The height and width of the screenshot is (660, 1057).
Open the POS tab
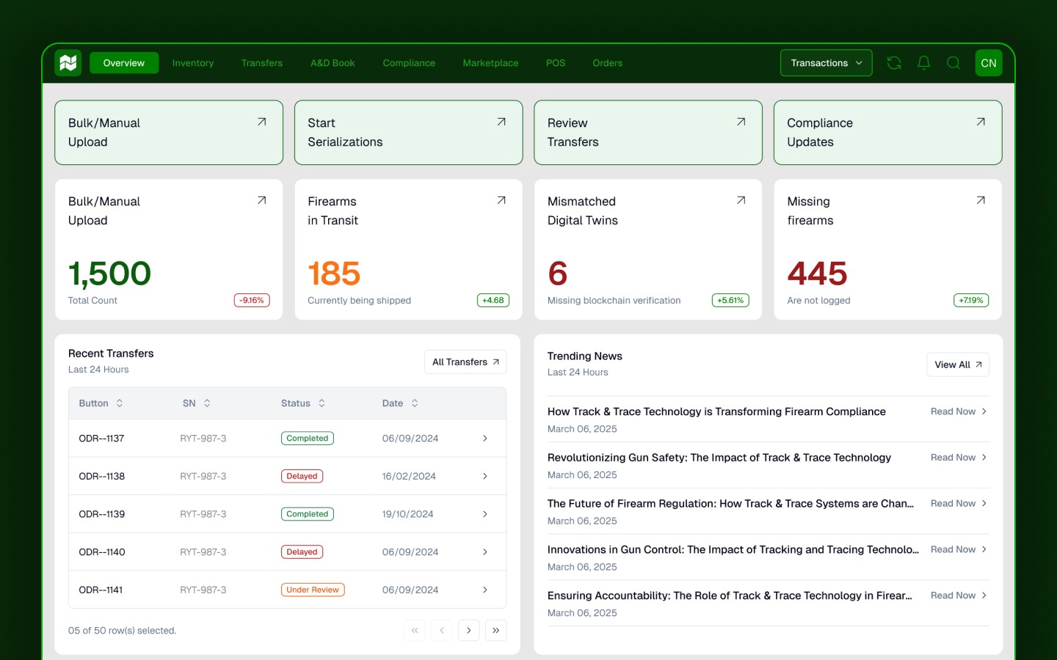click(x=556, y=63)
